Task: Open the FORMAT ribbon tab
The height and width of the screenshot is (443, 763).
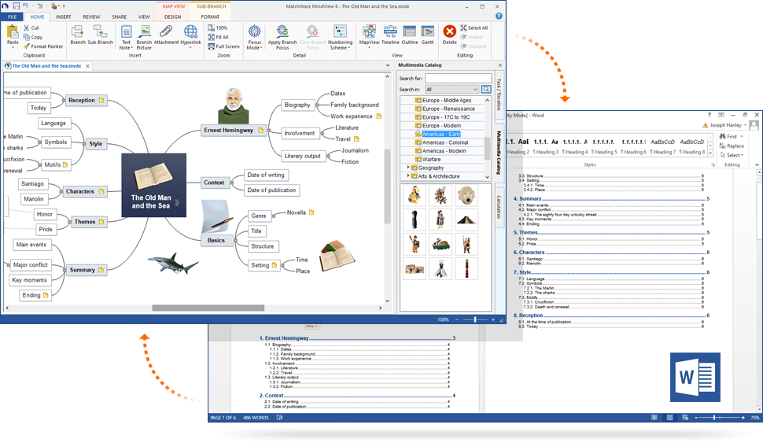Action: 210,17
